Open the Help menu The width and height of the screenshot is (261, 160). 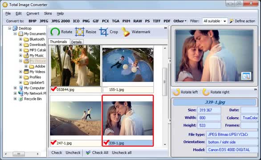click(60, 13)
